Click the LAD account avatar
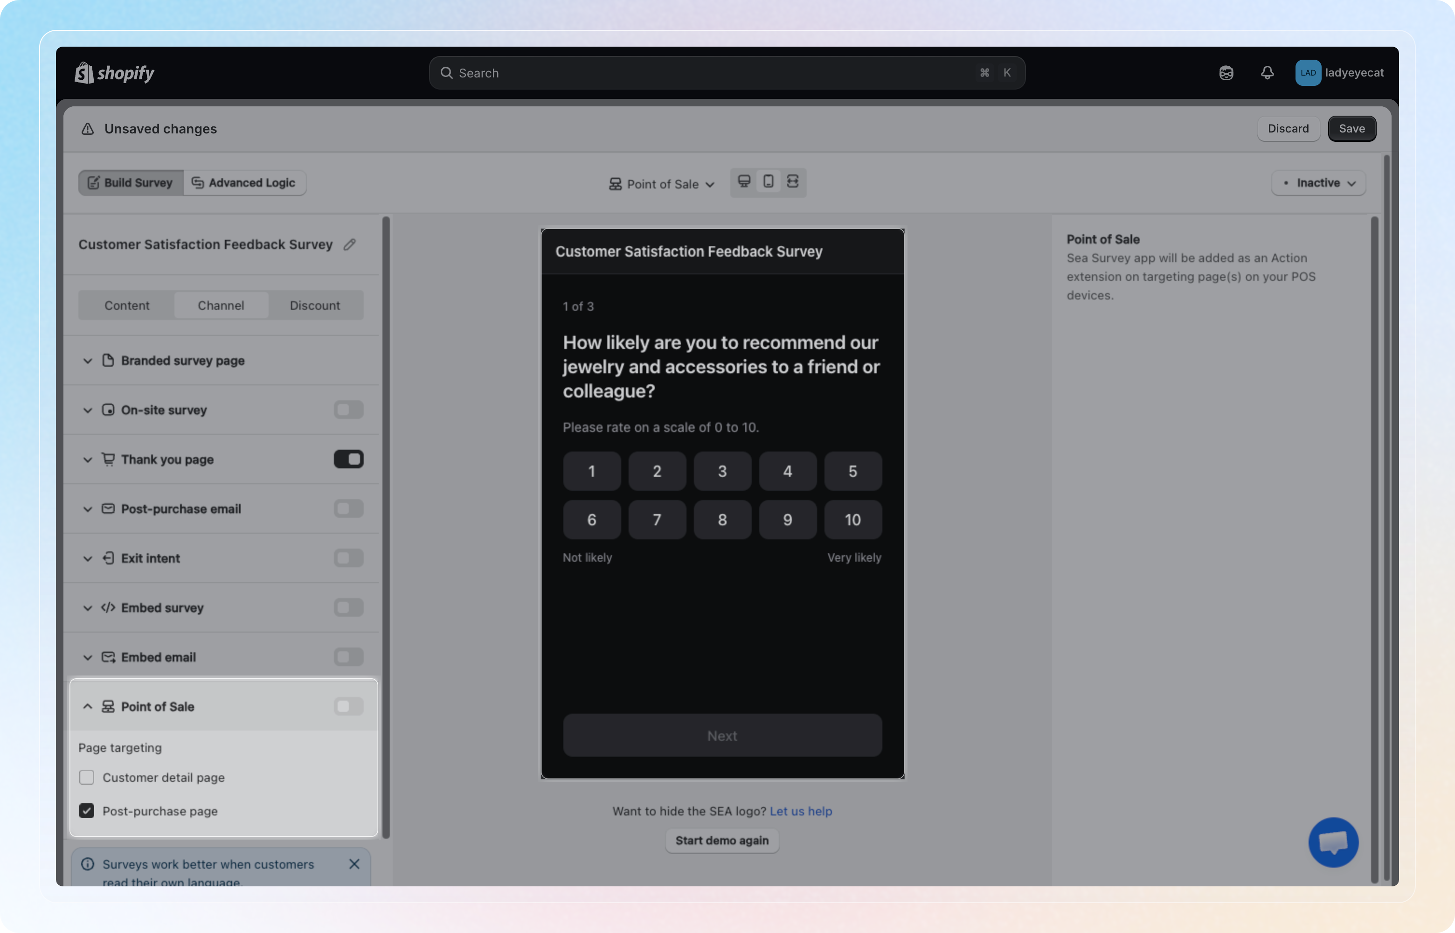This screenshot has width=1455, height=933. [1308, 73]
